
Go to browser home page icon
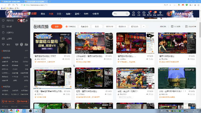13,5
